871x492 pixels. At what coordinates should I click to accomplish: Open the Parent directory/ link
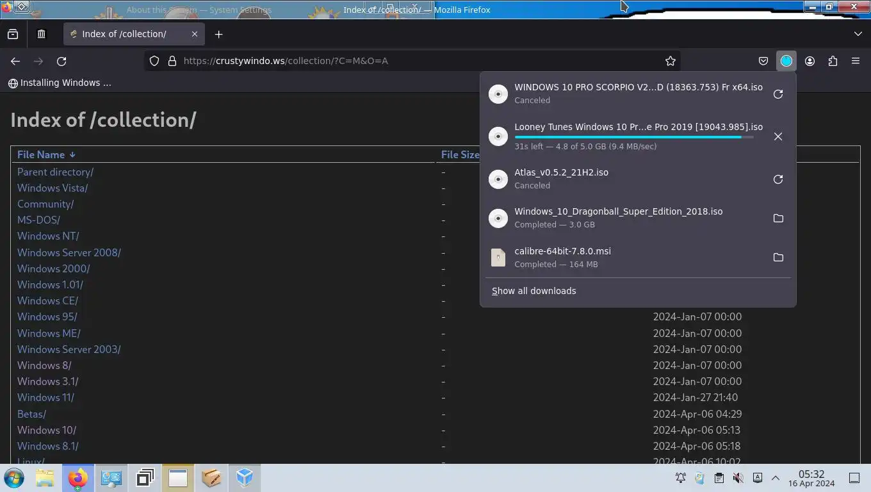coord(55,172)
